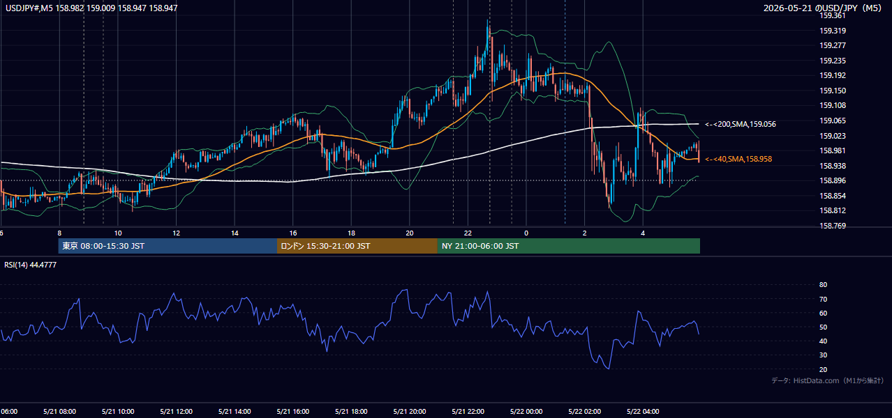This screenshot has width=892, height=418.
Task: Click hour label 20 under price chart
Action: (410, 233)
